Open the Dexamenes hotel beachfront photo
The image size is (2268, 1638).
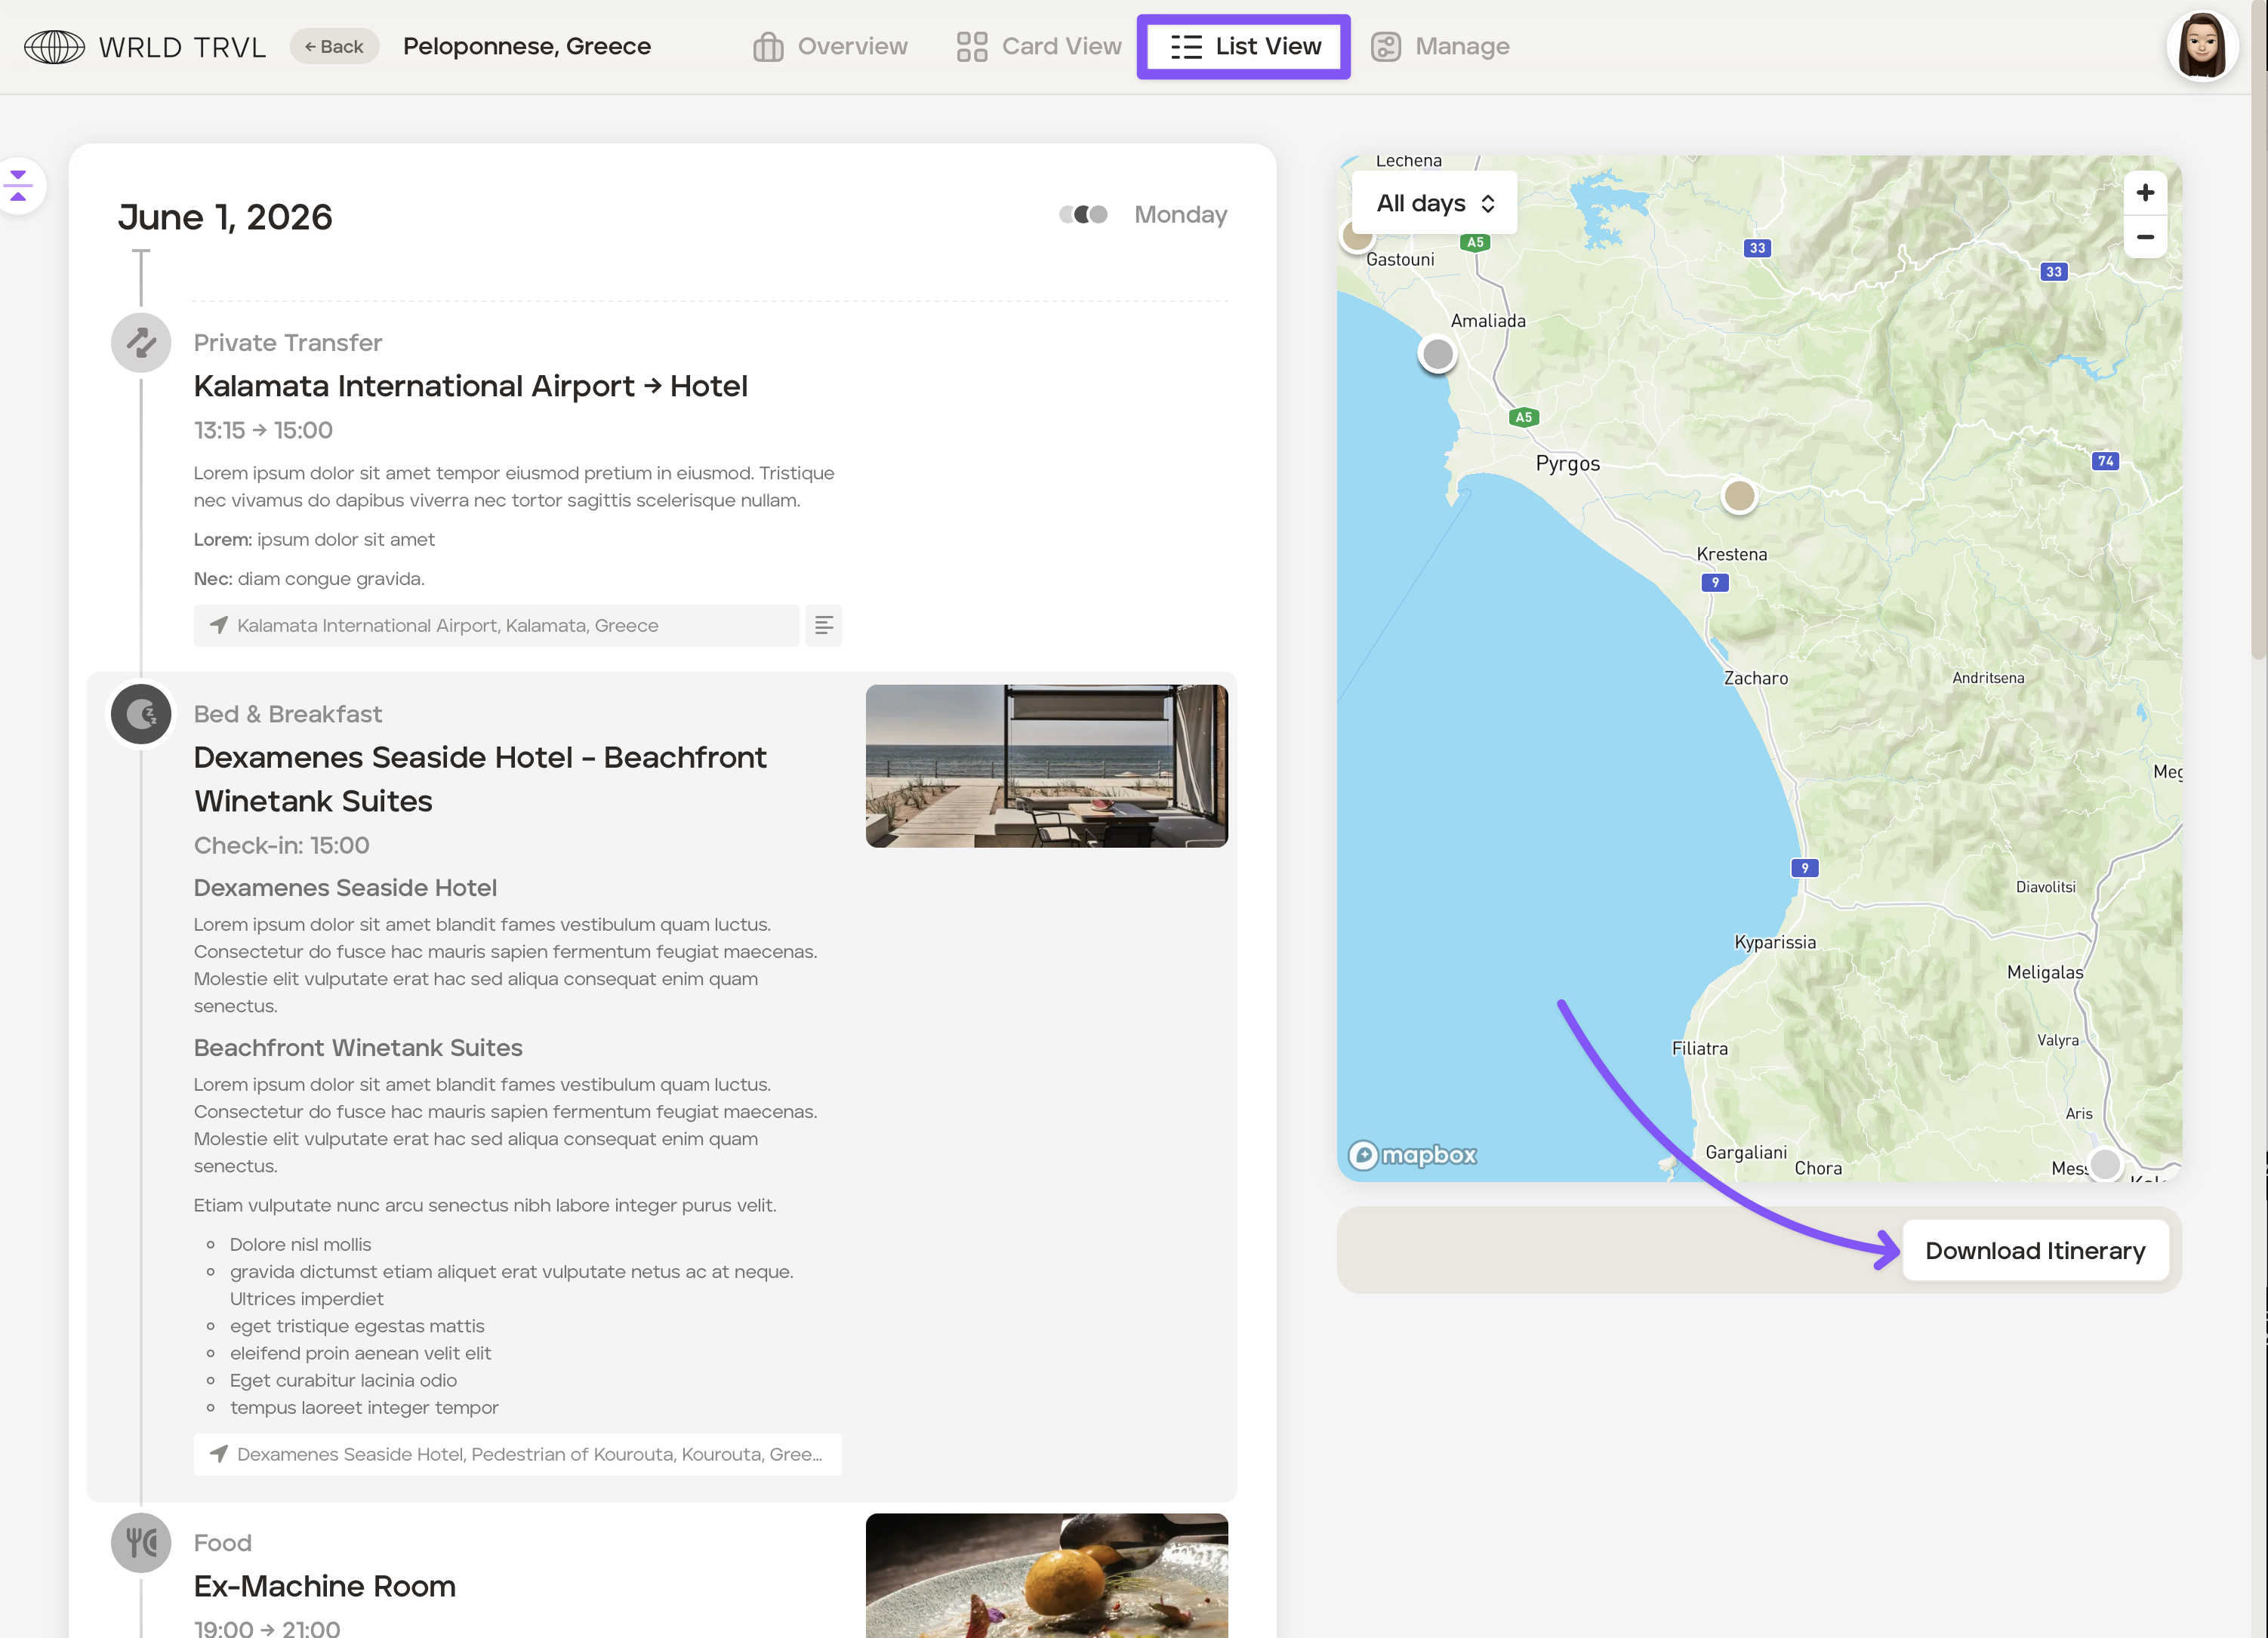point(1046,766)
